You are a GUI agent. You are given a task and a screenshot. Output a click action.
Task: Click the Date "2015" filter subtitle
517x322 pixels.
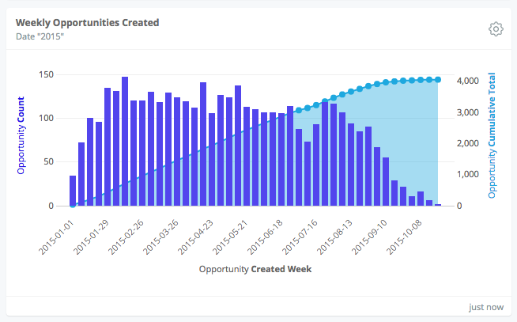pos(39,36)
